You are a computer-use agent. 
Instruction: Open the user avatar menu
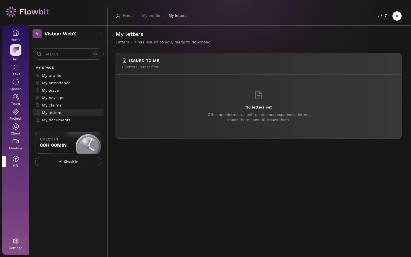pos(397,16)
